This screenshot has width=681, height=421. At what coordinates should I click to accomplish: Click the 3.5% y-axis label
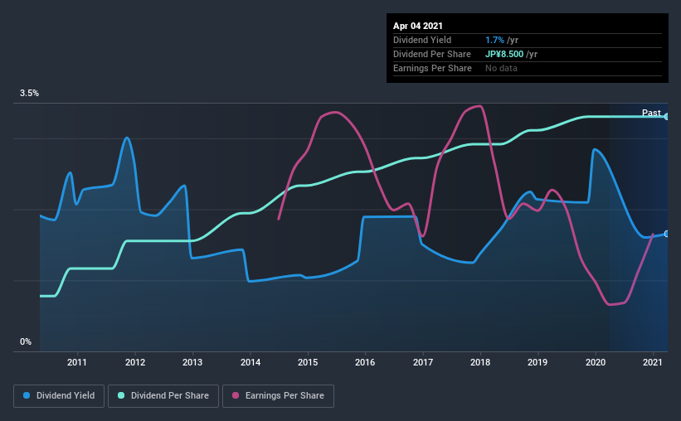coord(29,94)
